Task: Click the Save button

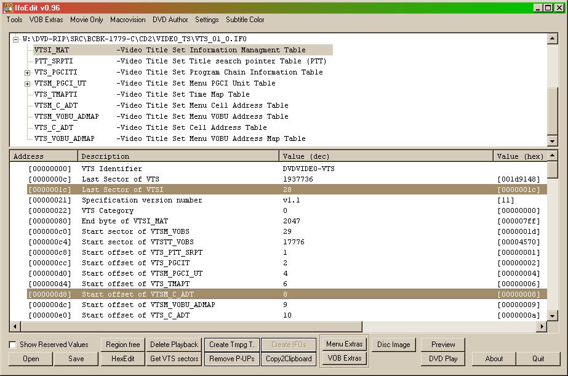Action: tap(76, 359)
